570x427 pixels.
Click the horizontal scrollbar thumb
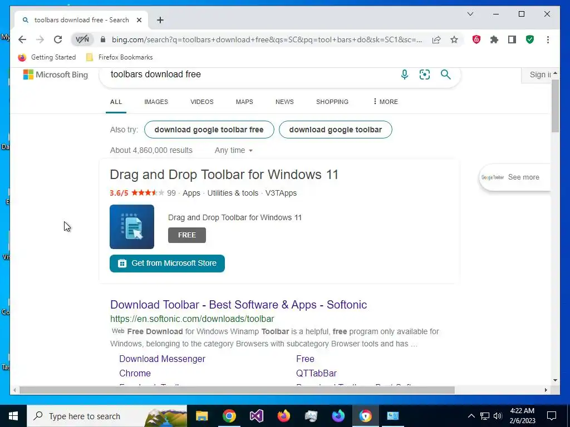tap(237, 390)
